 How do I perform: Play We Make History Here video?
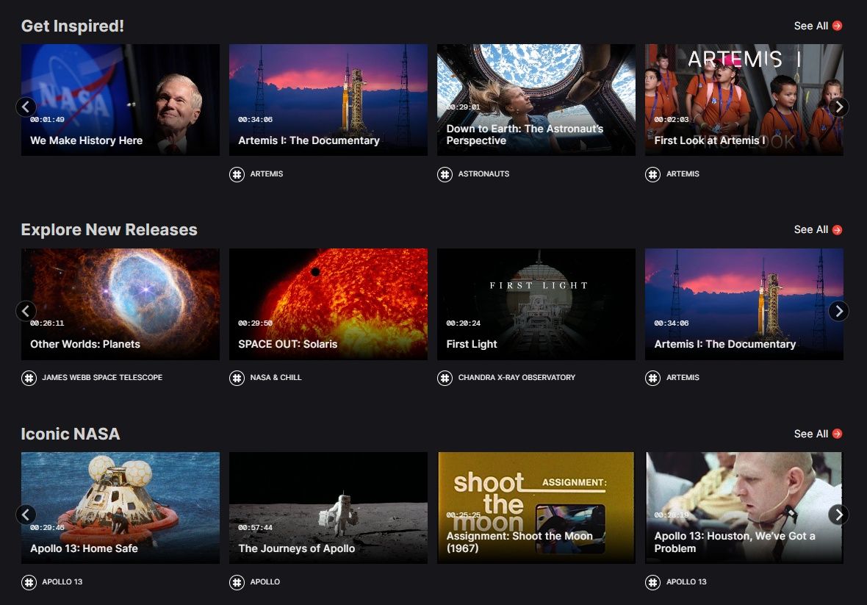coord(120,99)
